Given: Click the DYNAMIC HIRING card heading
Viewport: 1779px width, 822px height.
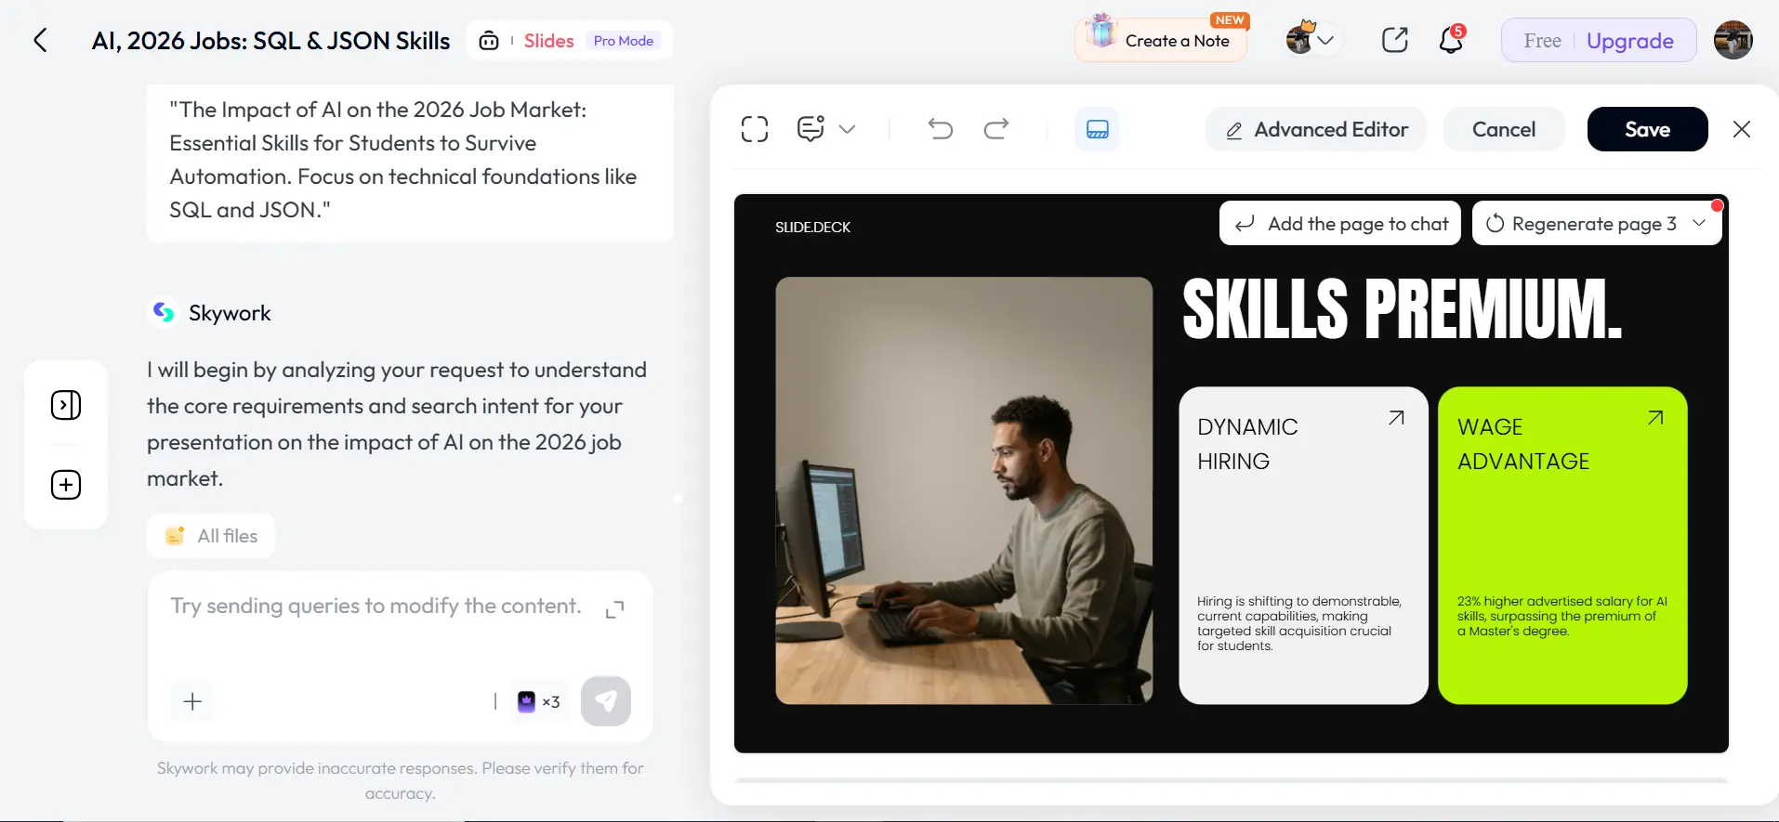Looking at the screenshot, I should coord(1247,444).
